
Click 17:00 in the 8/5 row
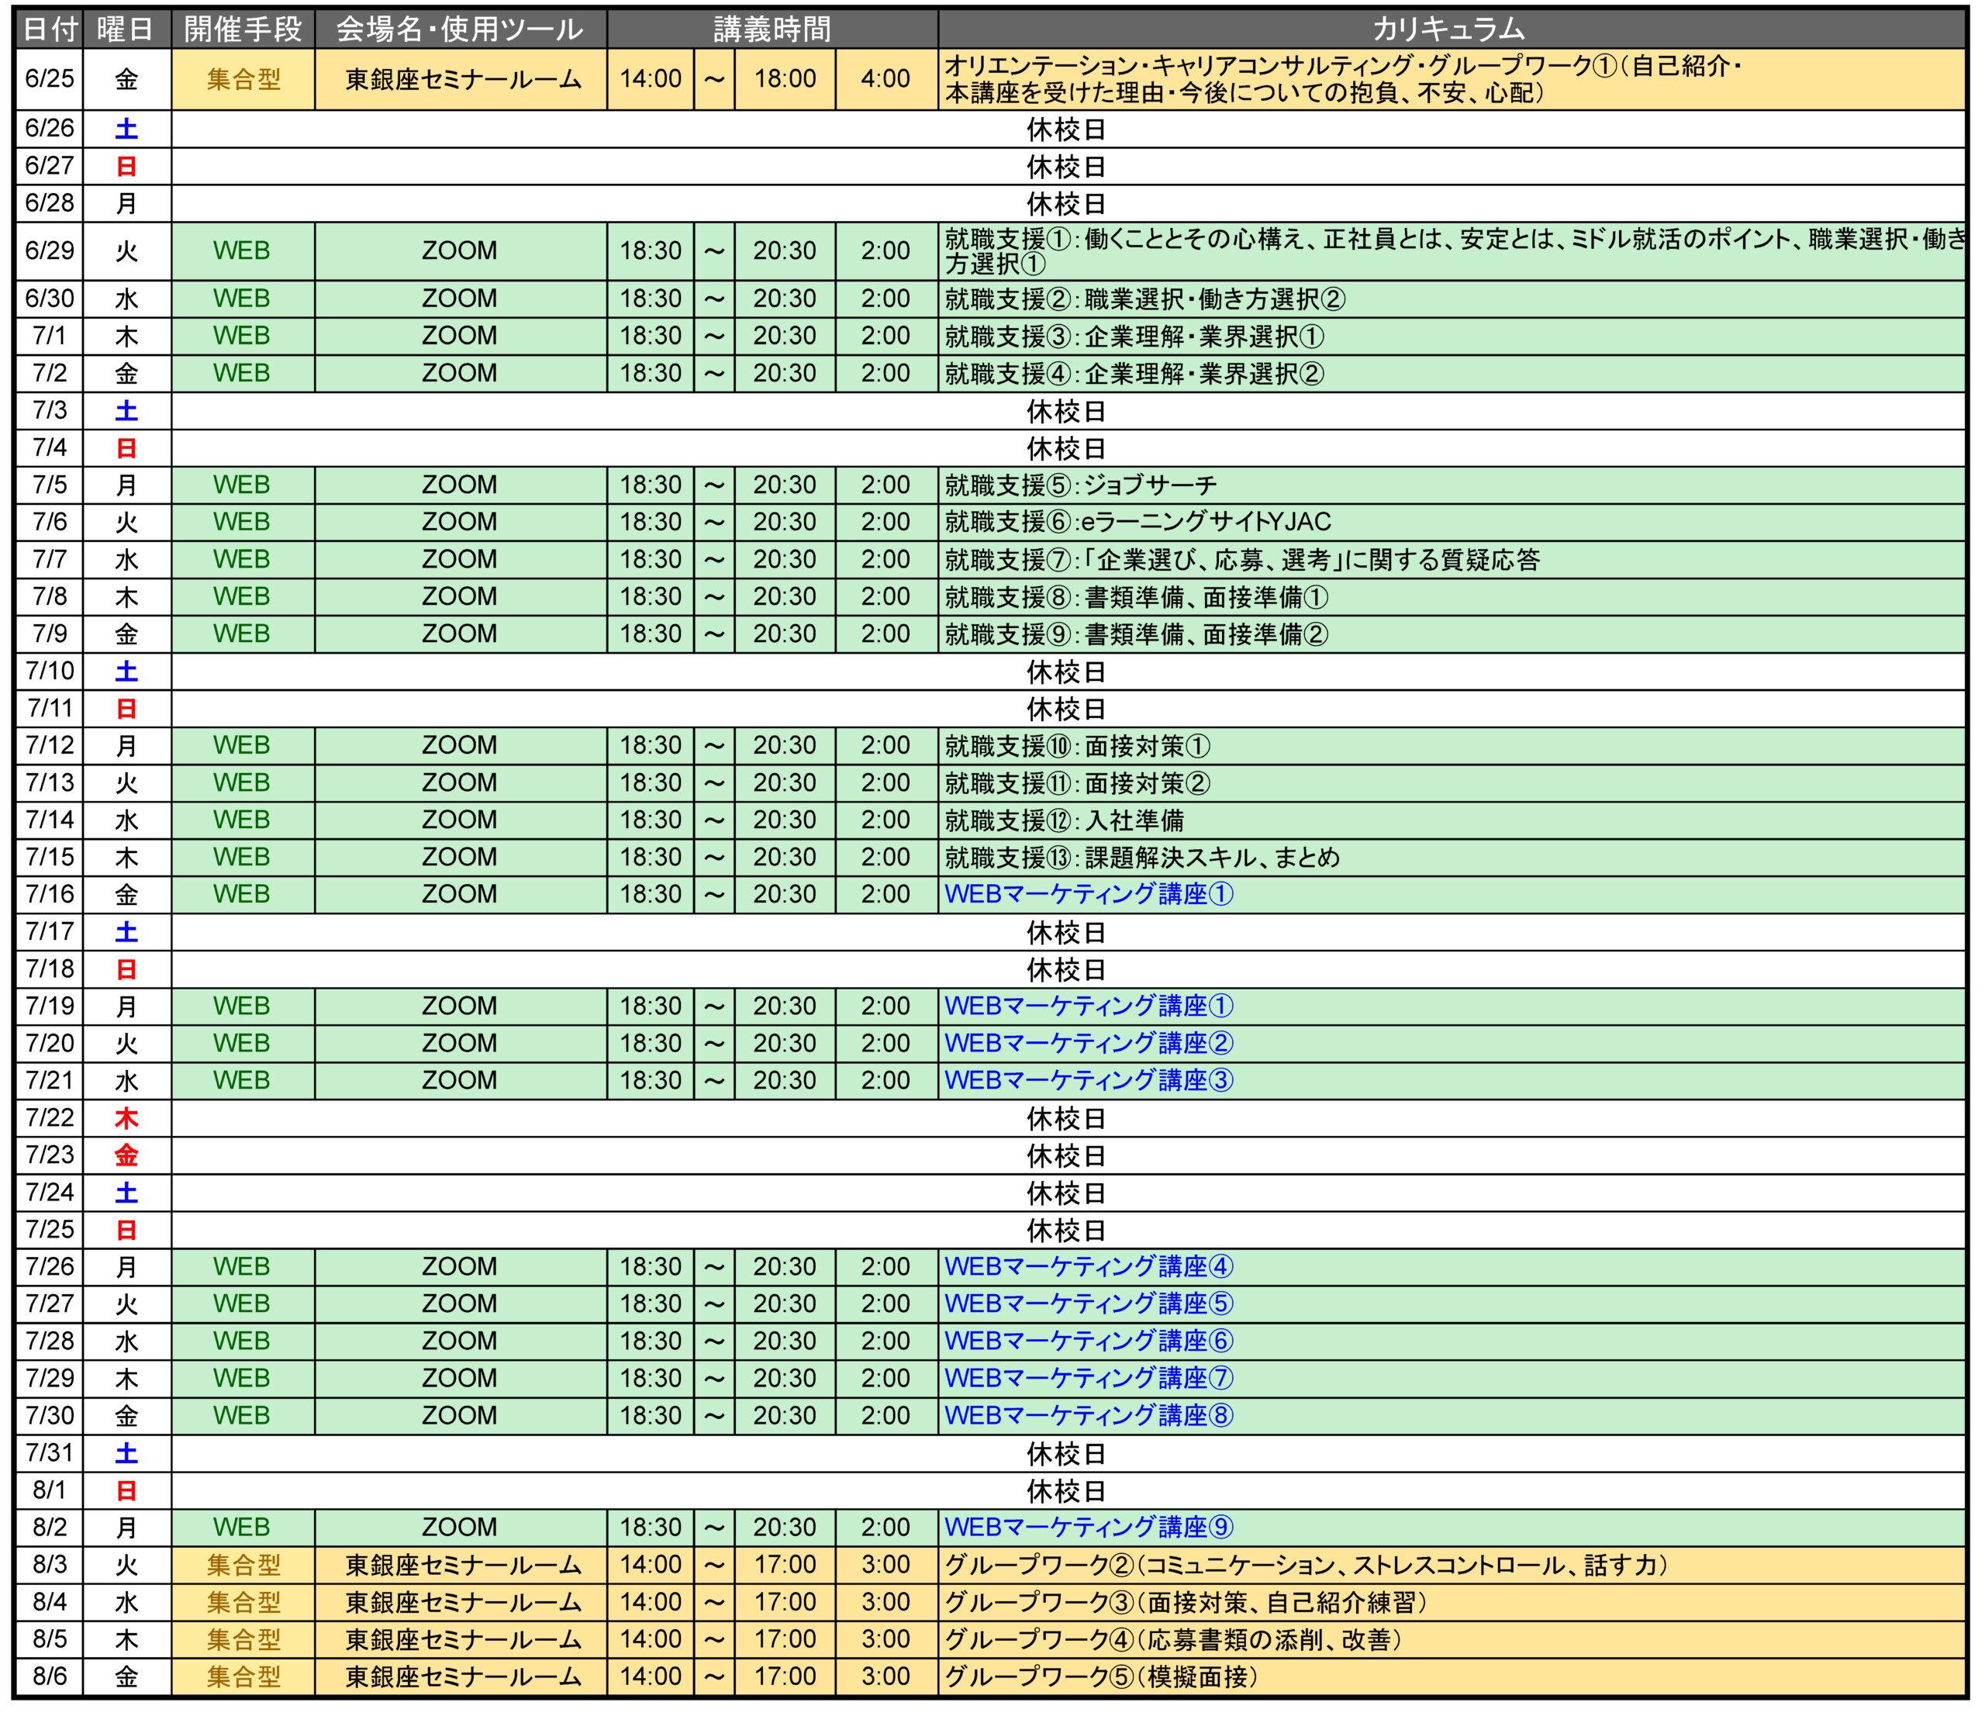[x=785, y=1639]
